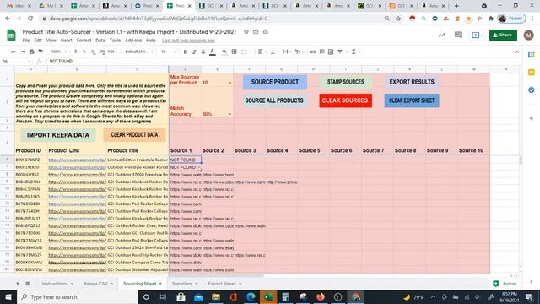Open the Data menu

point(100,41)
